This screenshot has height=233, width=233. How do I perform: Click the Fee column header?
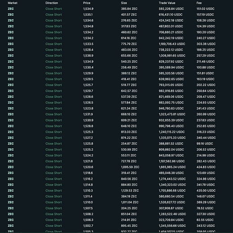[x=199, y=3]
